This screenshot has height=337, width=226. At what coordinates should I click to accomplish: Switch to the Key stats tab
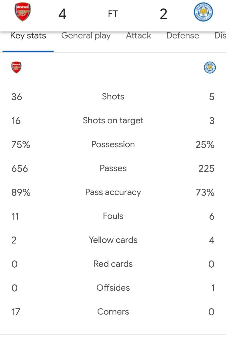tap(28, 36)
